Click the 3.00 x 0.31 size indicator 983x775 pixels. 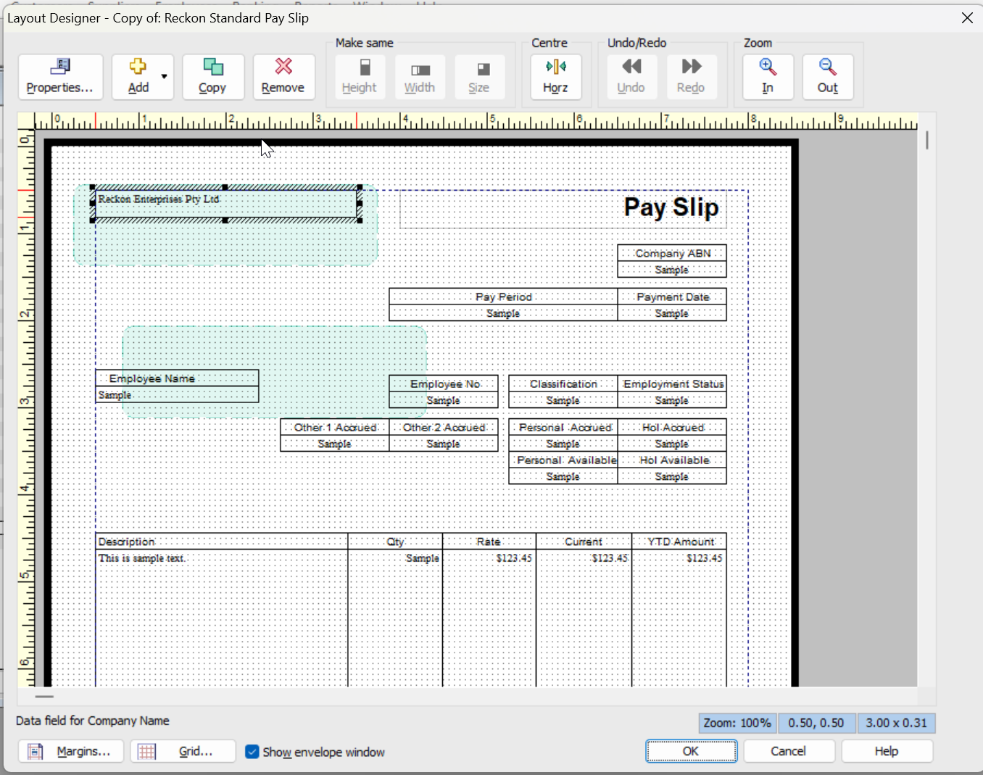(x=897, y=723)
